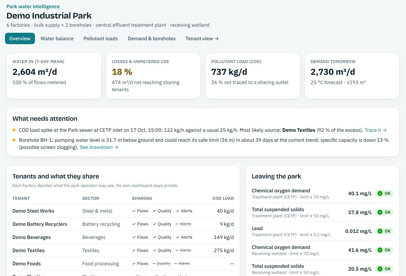The image size is (406, 276).
Task: Click the OK badge for wetland Total suspended solids
Action: coord(384,269)
